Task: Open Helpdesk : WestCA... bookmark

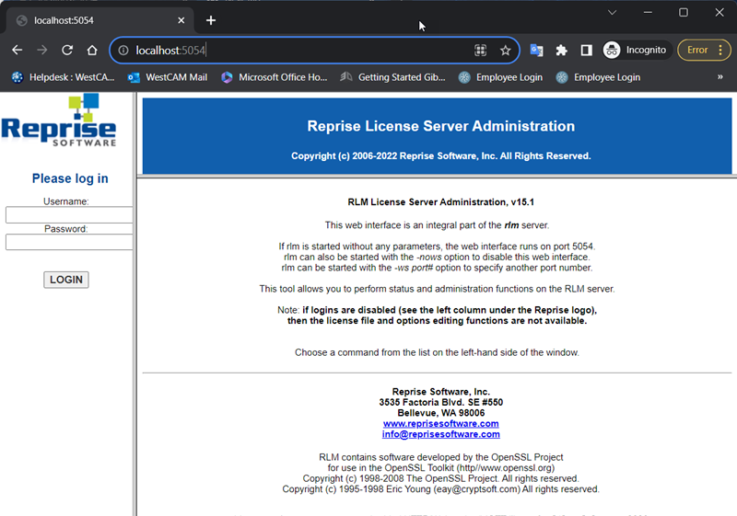Action: point(63,77)
